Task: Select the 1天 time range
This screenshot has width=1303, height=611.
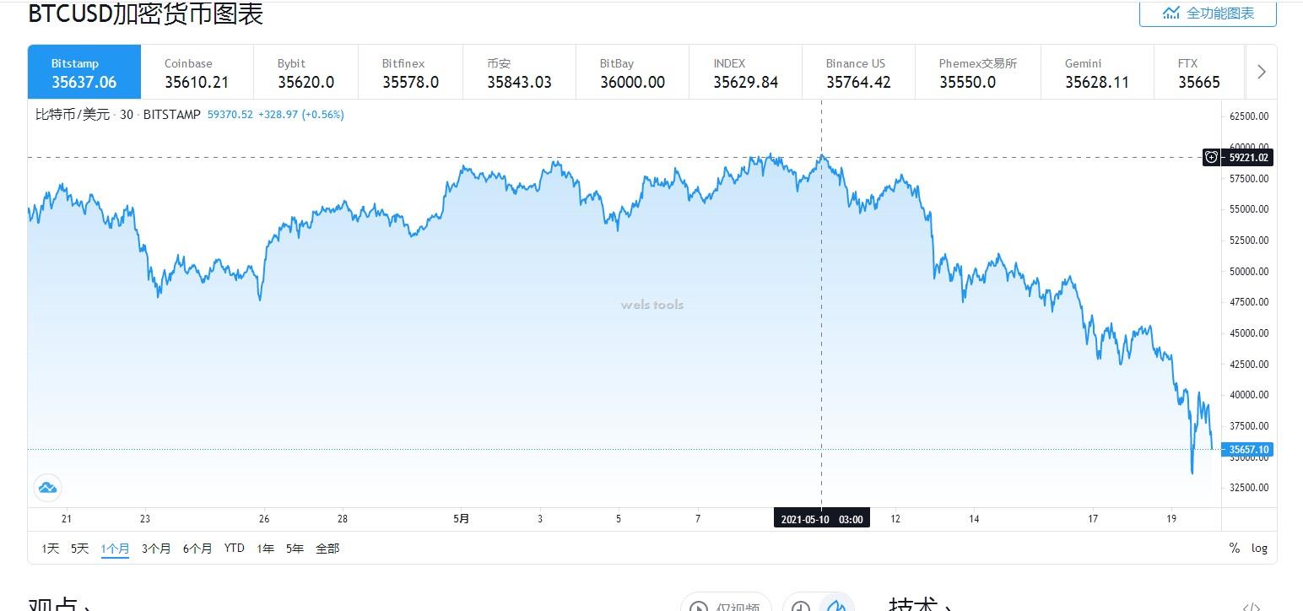Action: 51,549
